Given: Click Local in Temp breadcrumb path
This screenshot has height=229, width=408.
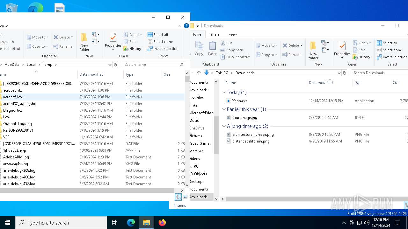Looking at the screenshot, I should pos(31,65).
